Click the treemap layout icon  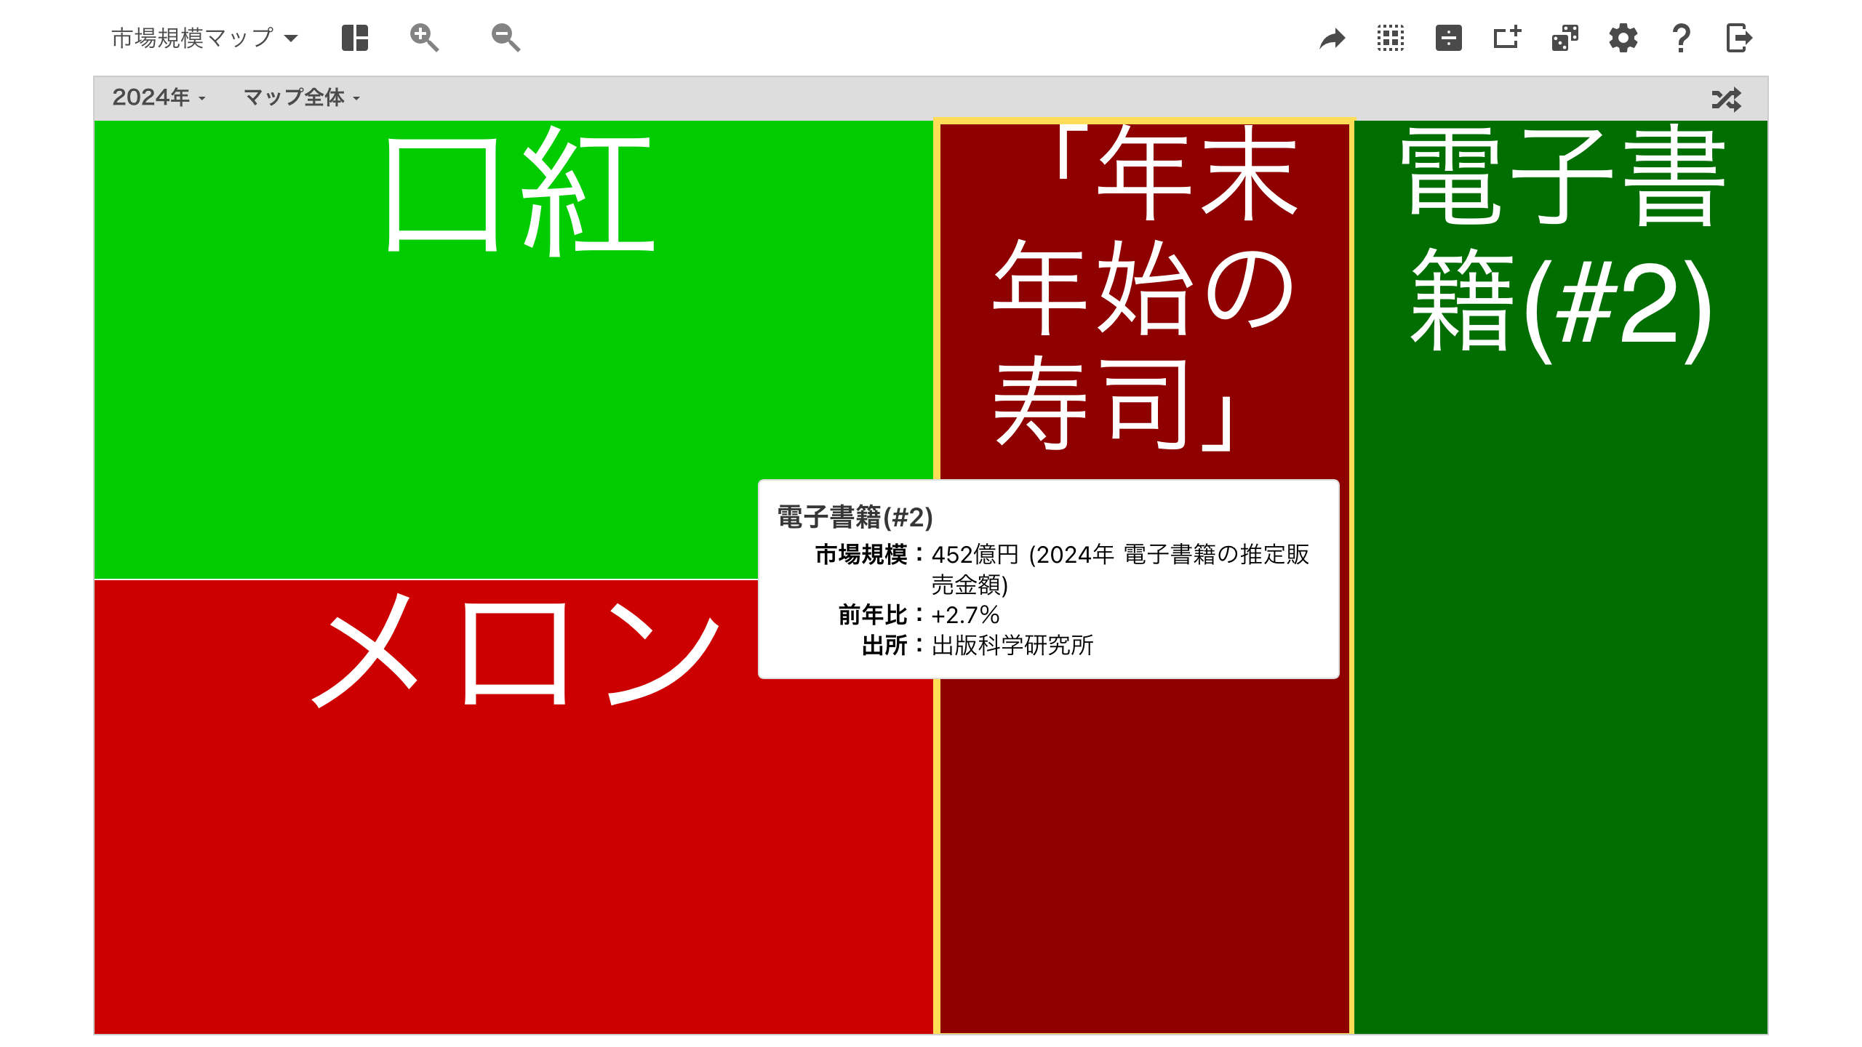coord(355,38)
